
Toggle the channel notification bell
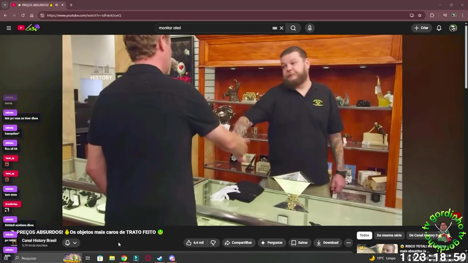coord(68,243)
